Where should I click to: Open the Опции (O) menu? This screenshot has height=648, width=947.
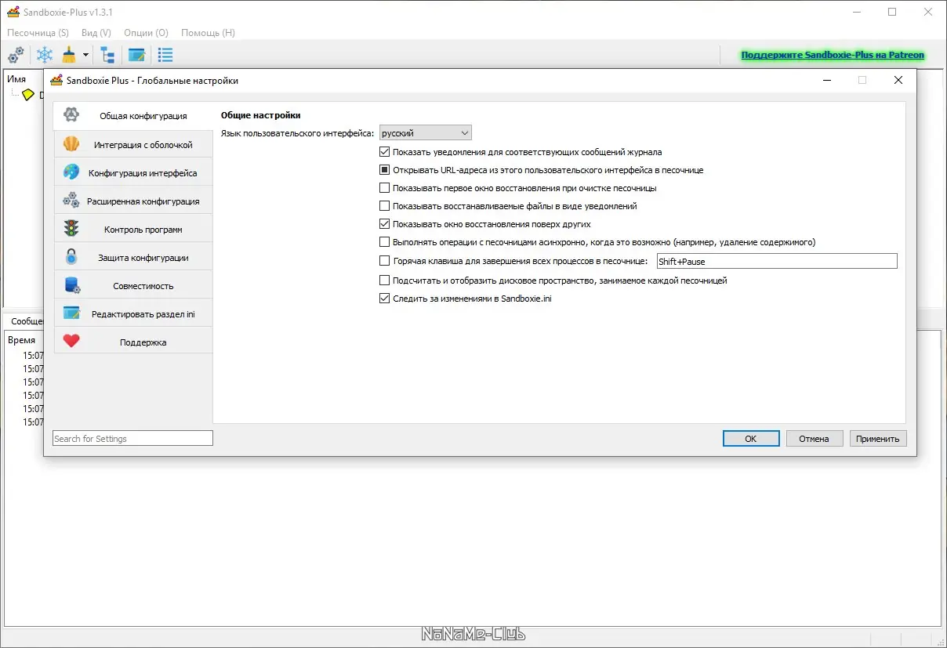click(146, 33)
